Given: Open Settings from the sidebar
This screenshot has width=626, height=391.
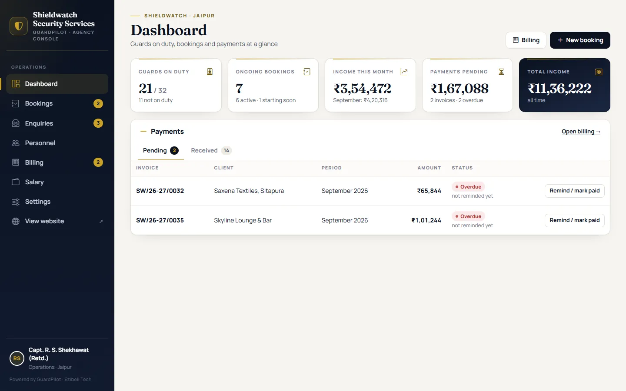Looking at the screenshot, I should [x=57, y=202].
